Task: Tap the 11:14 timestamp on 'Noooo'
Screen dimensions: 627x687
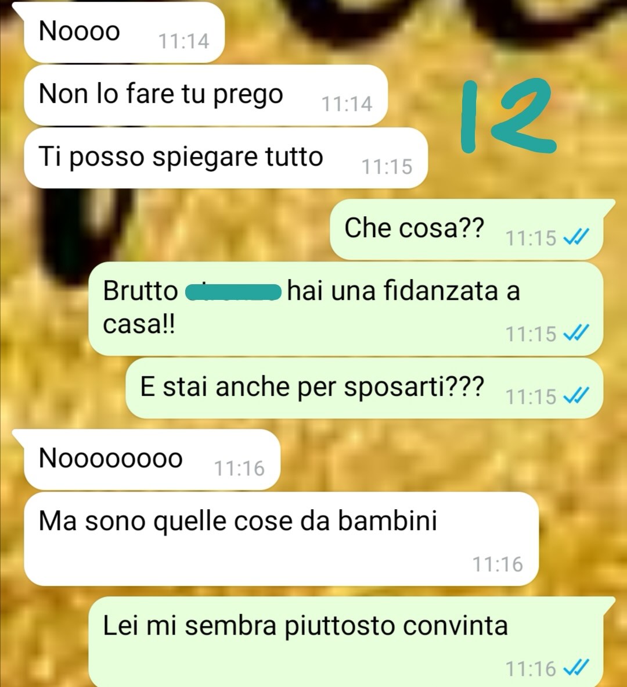Action: pos(184,41)
